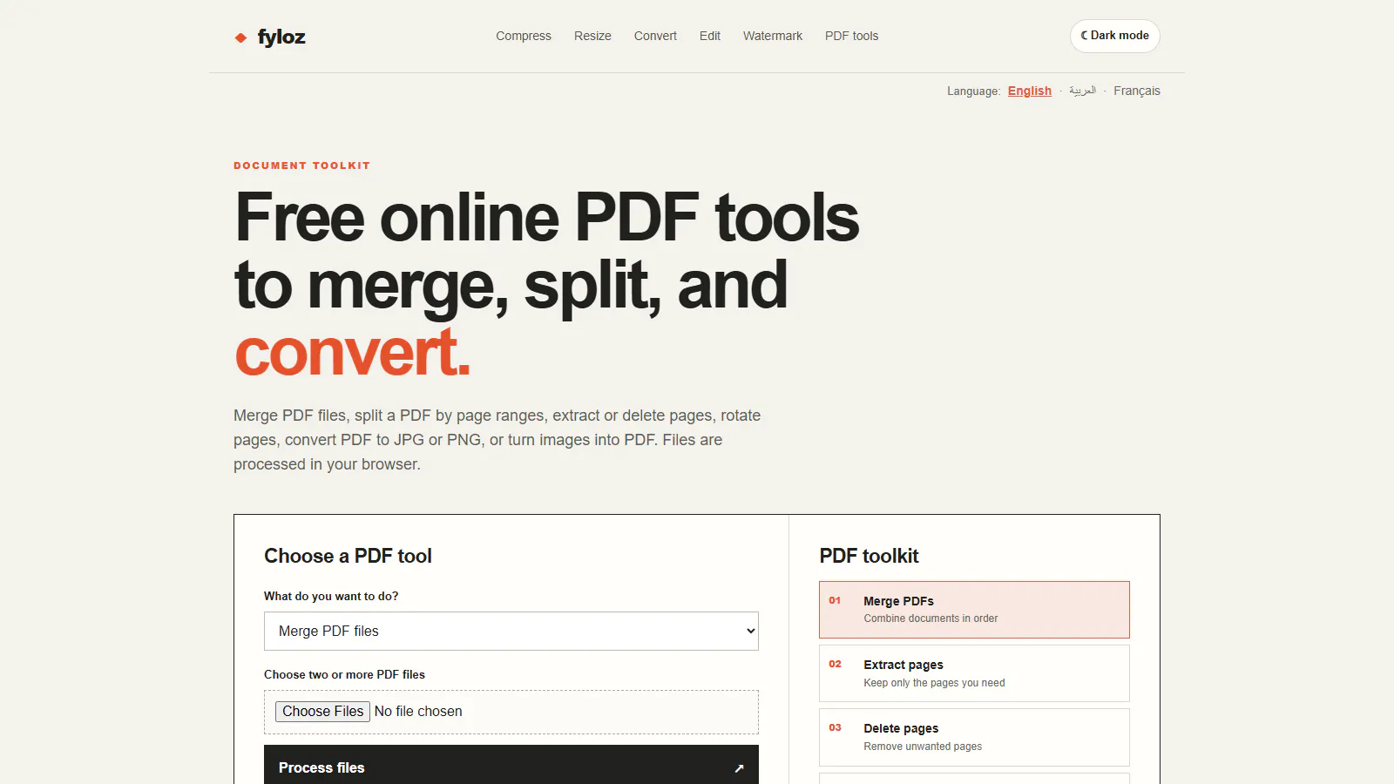Click the 'Keep only the pages you need' text
1394x784 pixels.
[934, 683]
